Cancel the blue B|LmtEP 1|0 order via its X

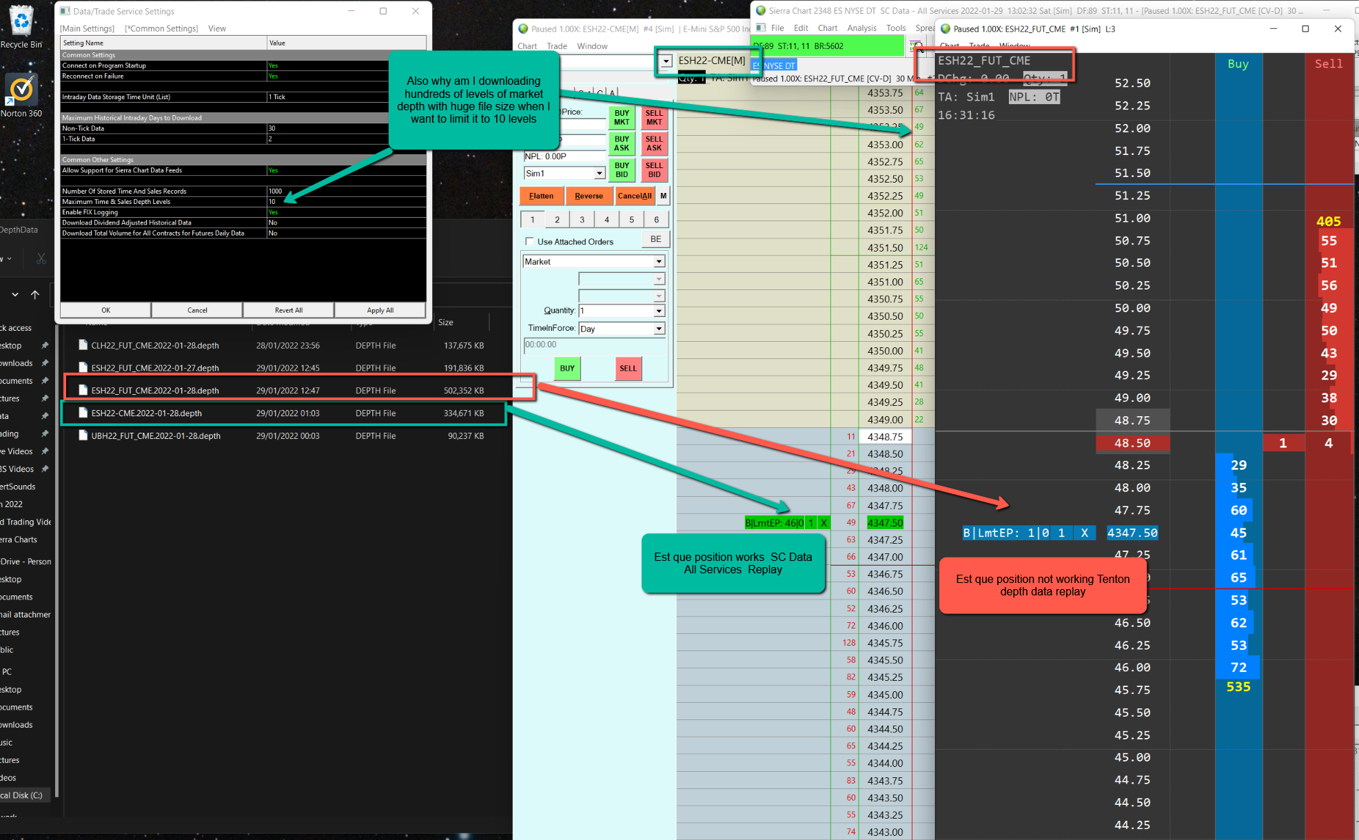click(x=1085, y=533)
